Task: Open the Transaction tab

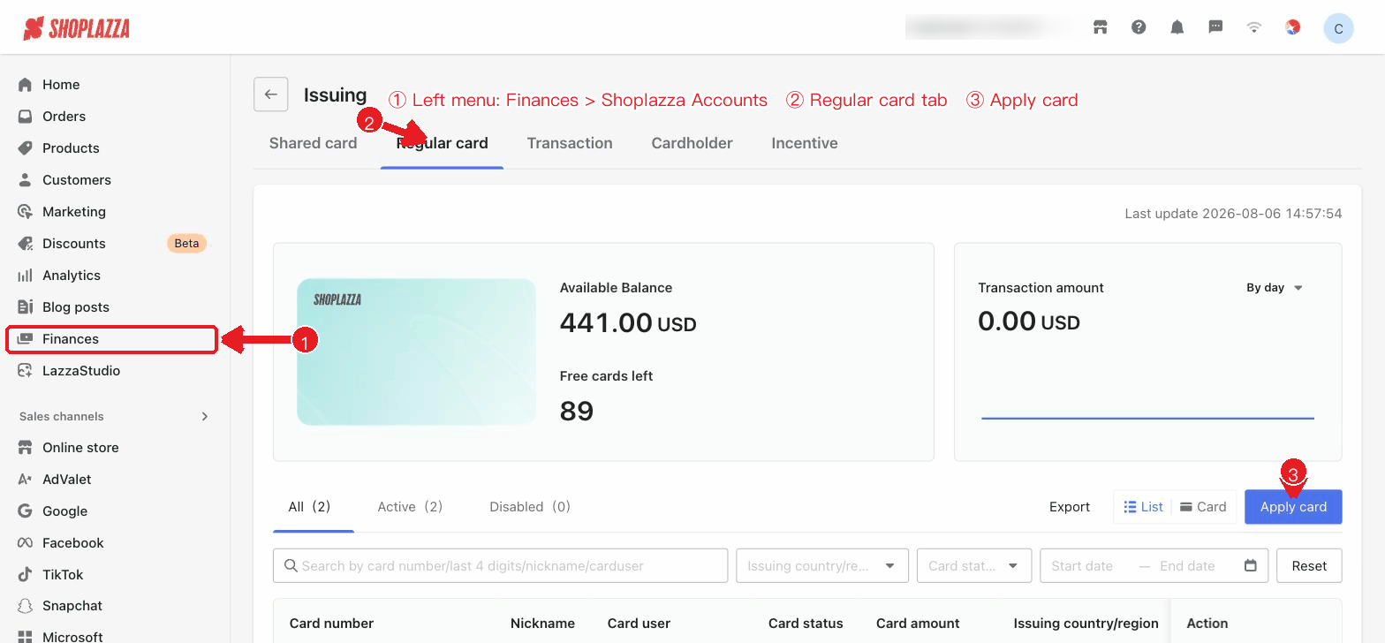Action: click(570, 143)
